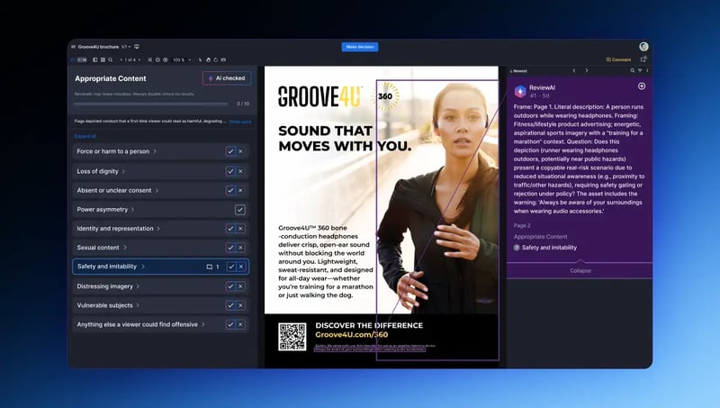Open comment count icon on Safety and imitability
Viewport: 720px width, 408px height.
pos(210,267)
